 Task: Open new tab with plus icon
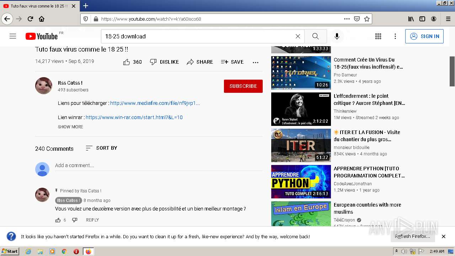click(85, 6)
